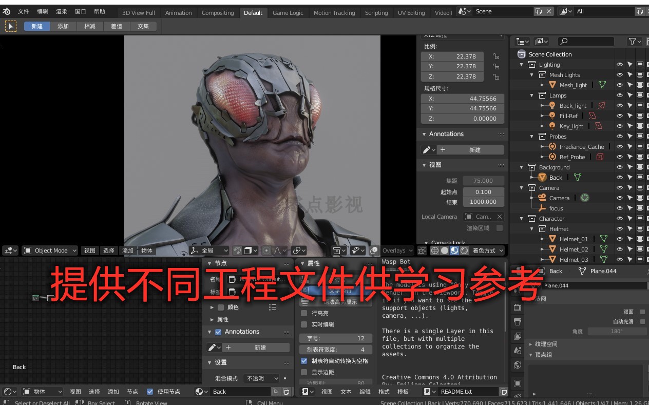
Task: Collapse the Probes collection tree arrow
Action: coord(532,137)
